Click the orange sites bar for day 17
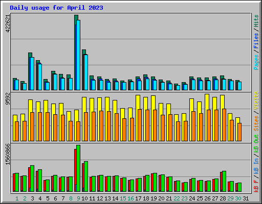 pos(140,125)
